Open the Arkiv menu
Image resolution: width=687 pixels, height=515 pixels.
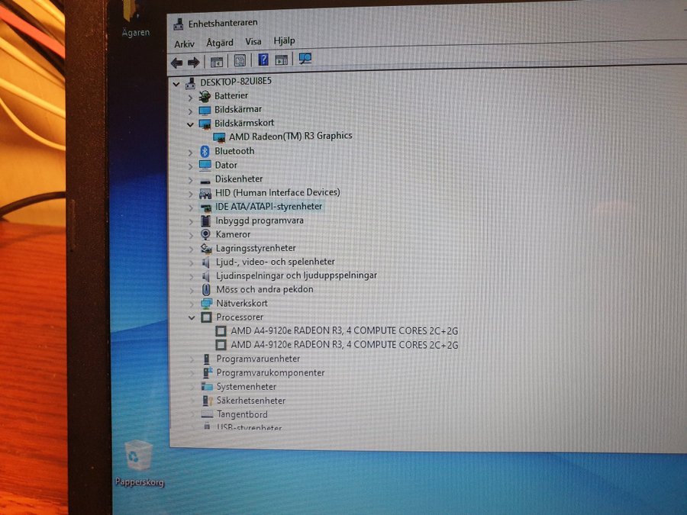[184, 43]
